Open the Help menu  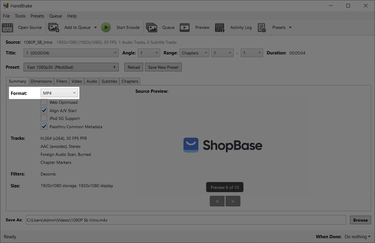click(72, 16)
